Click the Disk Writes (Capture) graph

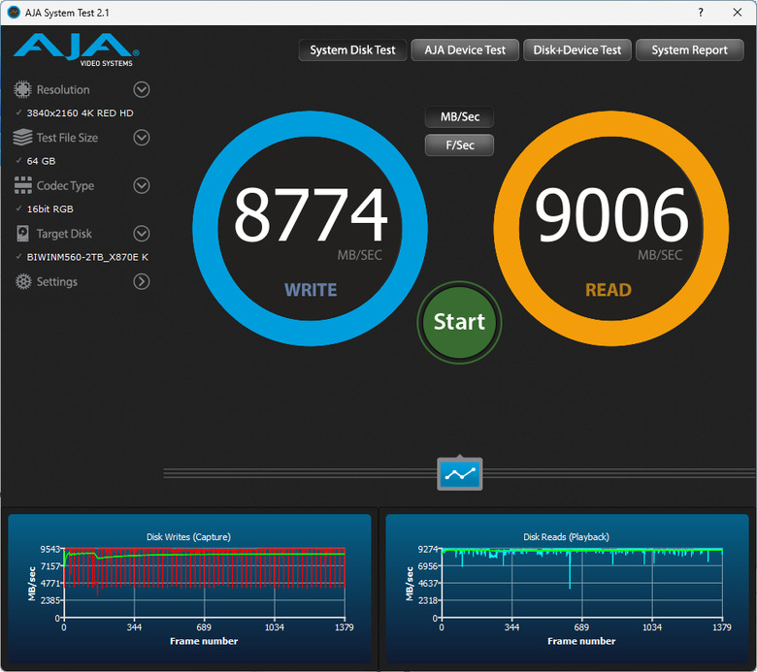189,589
